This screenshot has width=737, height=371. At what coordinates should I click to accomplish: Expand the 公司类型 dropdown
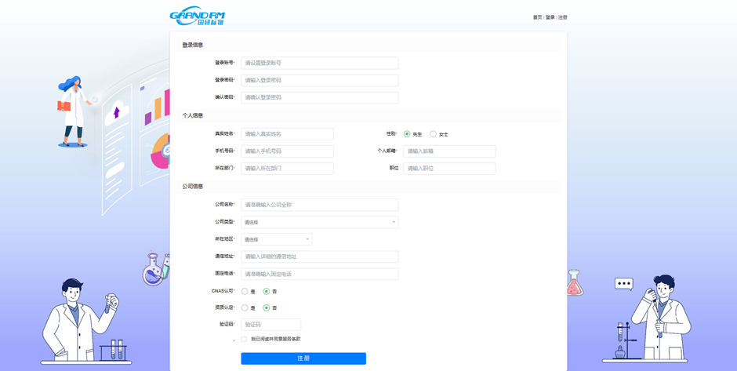pyautogui.click(x=319, y=222)
